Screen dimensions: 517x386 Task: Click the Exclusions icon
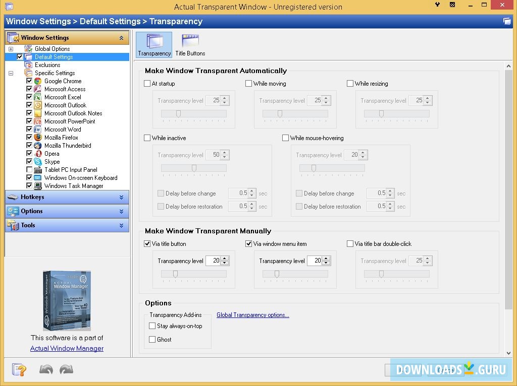pos(28,65)
